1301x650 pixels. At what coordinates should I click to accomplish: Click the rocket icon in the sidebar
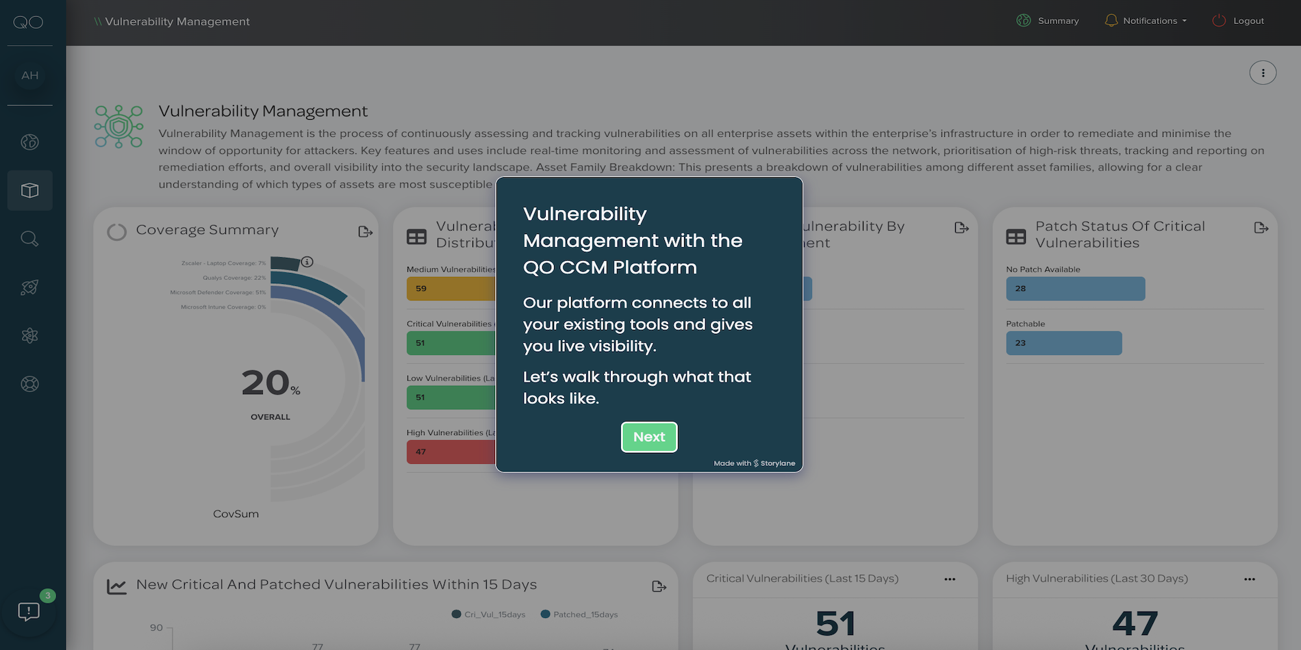(29, 287)
